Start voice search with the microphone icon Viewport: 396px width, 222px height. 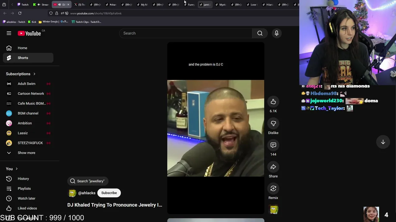pos(277,33)
